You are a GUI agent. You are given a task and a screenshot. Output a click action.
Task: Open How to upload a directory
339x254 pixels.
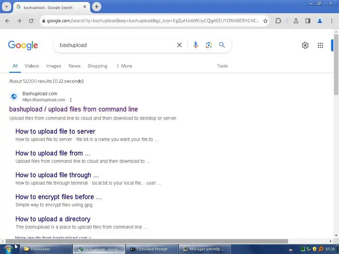(x=53, y=219)
